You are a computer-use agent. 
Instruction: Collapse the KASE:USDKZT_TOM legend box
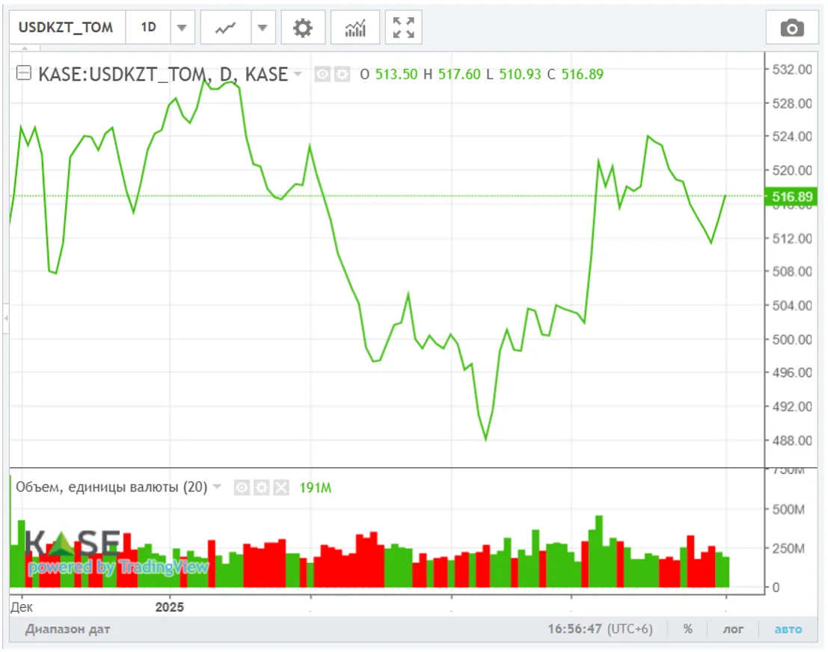[x=24, y=73]
